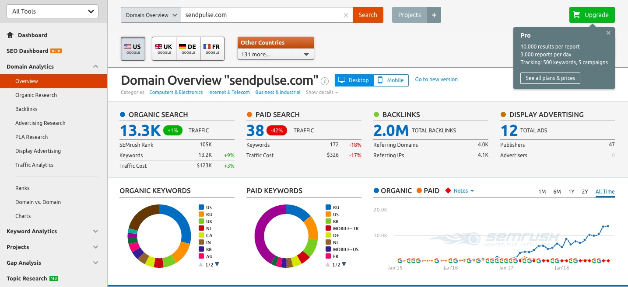Image resolution: width=628 pixels, height=287 pixels.
Task: Click the orange Search button
Action: point(368,15)
